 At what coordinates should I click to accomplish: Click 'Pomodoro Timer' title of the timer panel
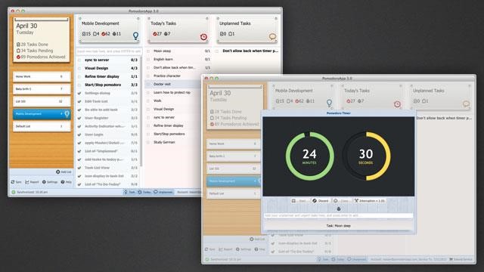338,113
